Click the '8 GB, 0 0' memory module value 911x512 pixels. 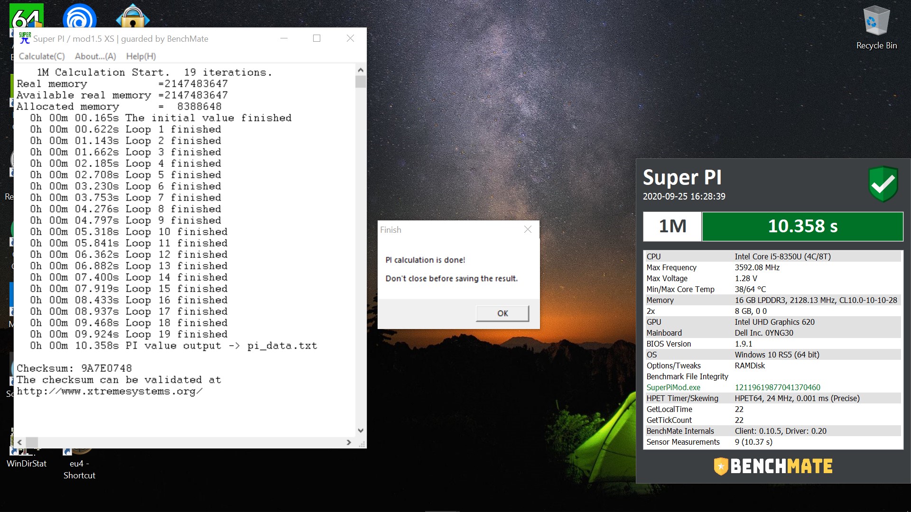(x=751, y=311)
